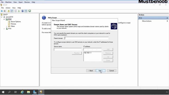Select the DHCP root node
Viewport: 169px width, 95px height.
coord(5,15)
